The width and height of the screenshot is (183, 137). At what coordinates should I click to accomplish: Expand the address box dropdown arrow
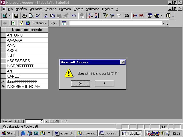[x=164, y=23]
